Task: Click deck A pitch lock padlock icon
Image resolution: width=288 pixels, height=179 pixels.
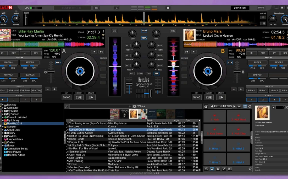Action: 46,71
